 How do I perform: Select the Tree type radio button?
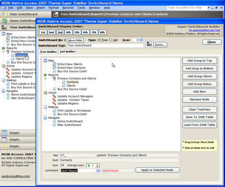pos(99,40)
